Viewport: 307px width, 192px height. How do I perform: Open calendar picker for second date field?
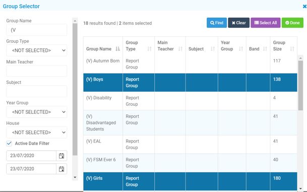(62, 169)
